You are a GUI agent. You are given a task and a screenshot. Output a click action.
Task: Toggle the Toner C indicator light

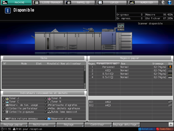point(4,102)
